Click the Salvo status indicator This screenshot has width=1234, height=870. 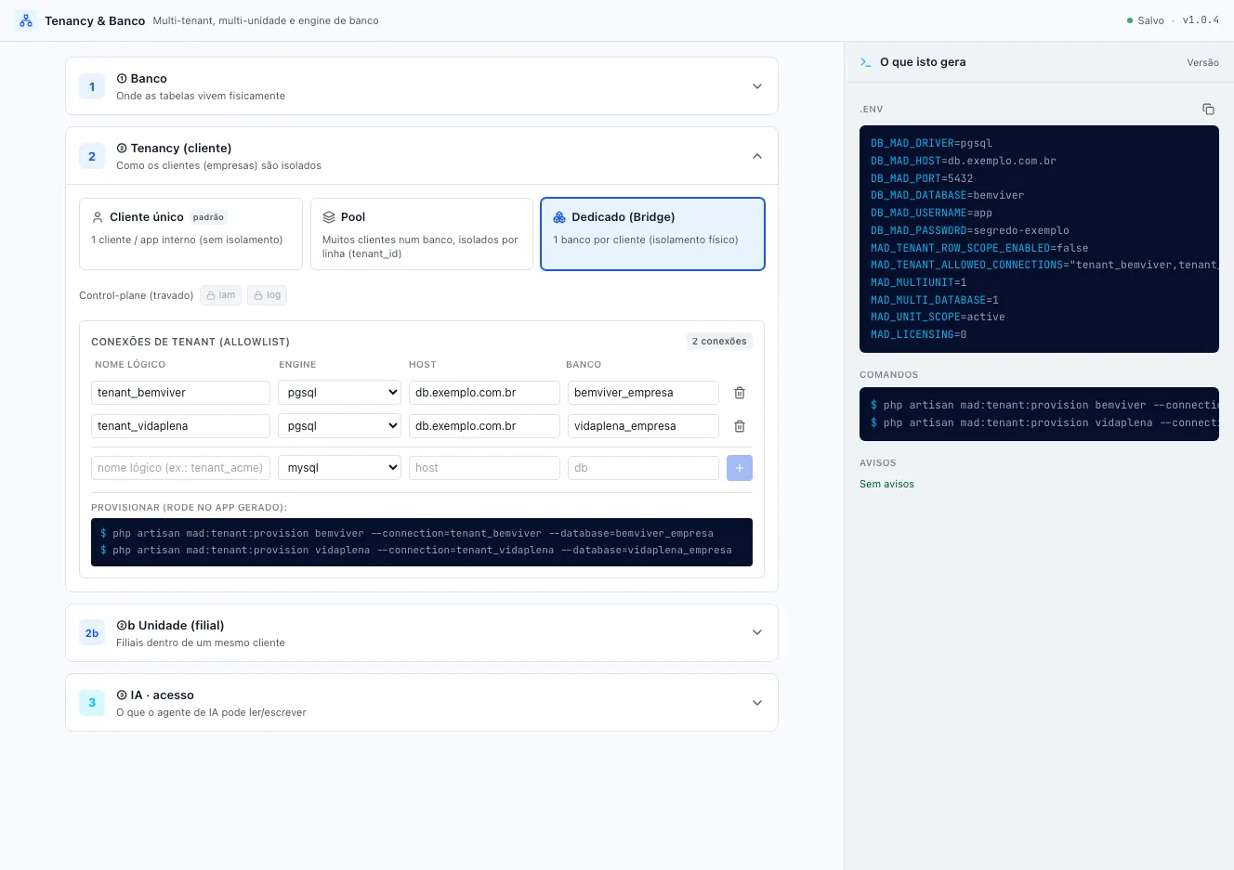1145,20
